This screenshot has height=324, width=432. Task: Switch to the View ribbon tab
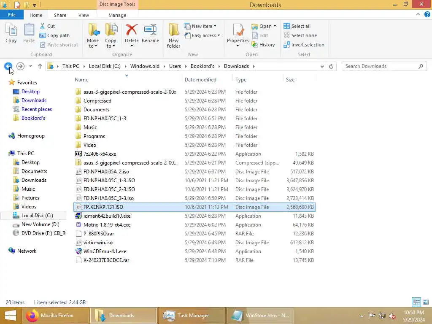pyautogui.click(x=84, y=15)
